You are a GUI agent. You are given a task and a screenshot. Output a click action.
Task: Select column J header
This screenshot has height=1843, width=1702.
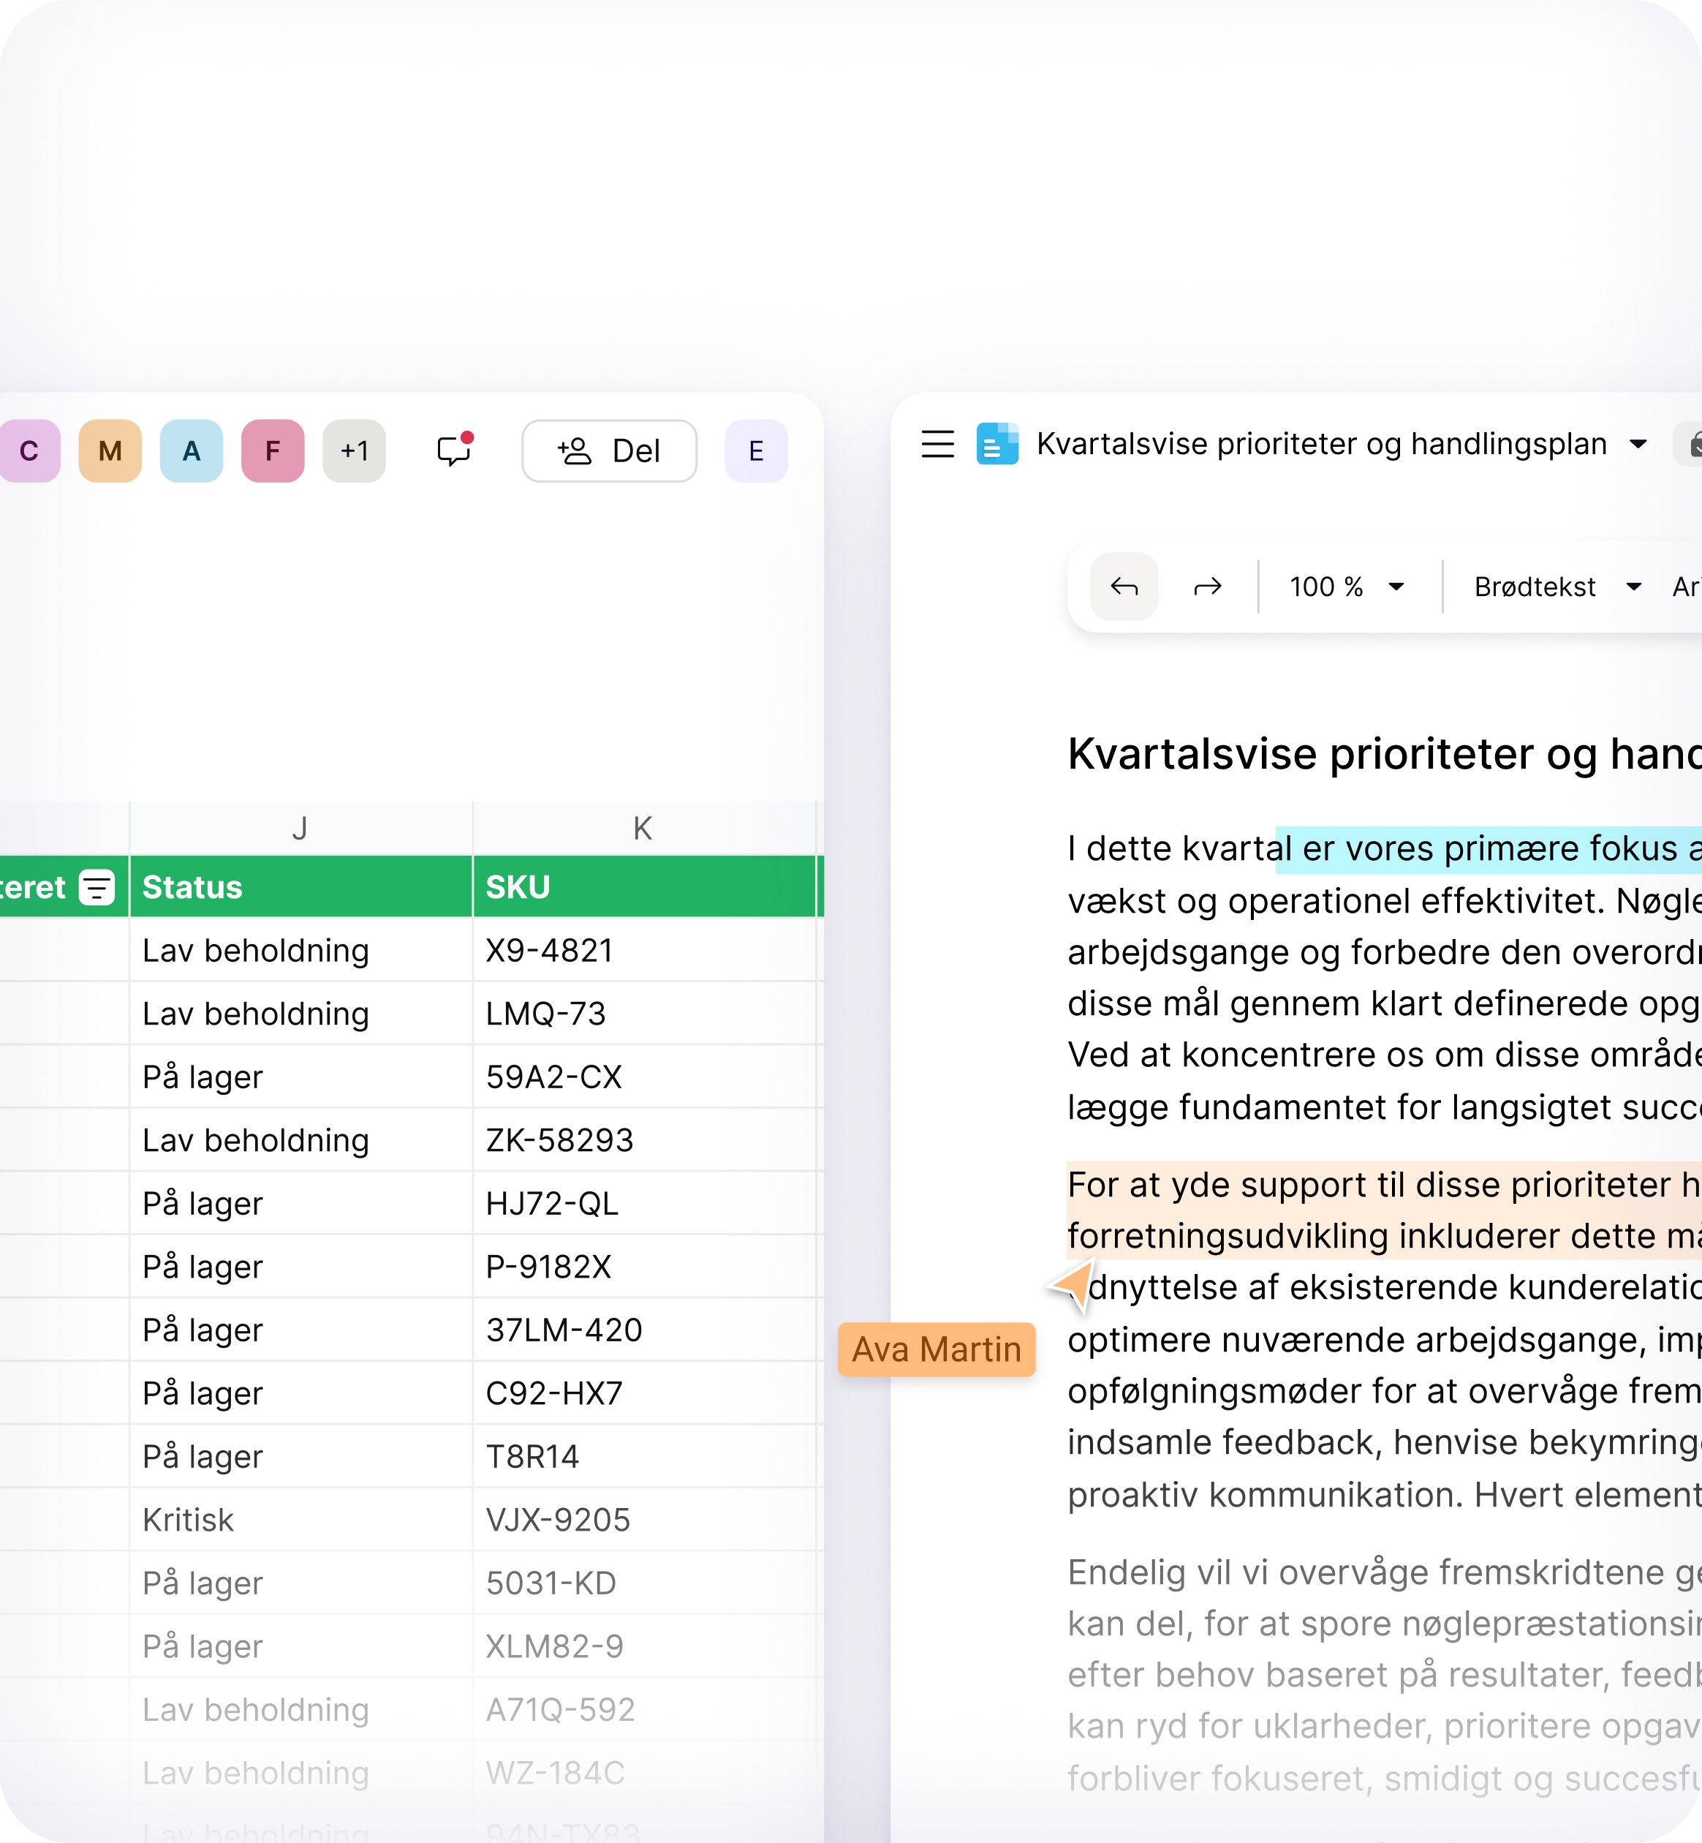(x=300, y=829)
